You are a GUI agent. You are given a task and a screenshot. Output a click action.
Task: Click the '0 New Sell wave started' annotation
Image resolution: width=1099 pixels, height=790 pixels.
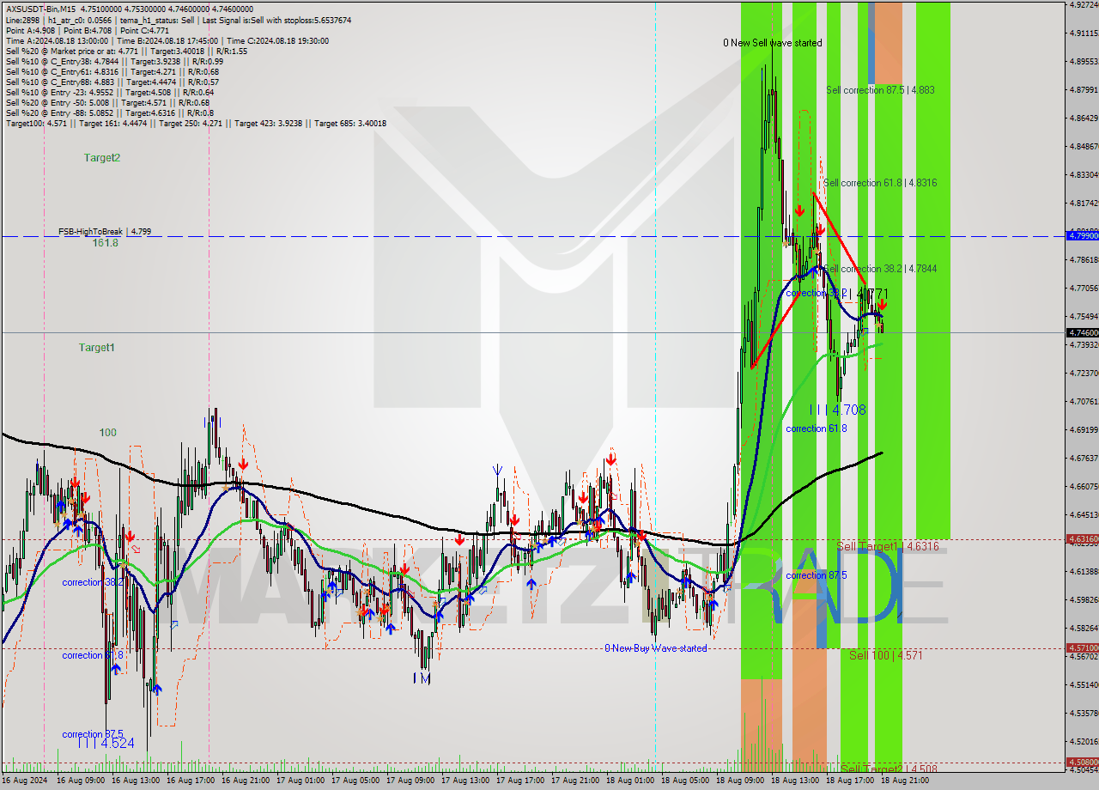pos(772,43)
